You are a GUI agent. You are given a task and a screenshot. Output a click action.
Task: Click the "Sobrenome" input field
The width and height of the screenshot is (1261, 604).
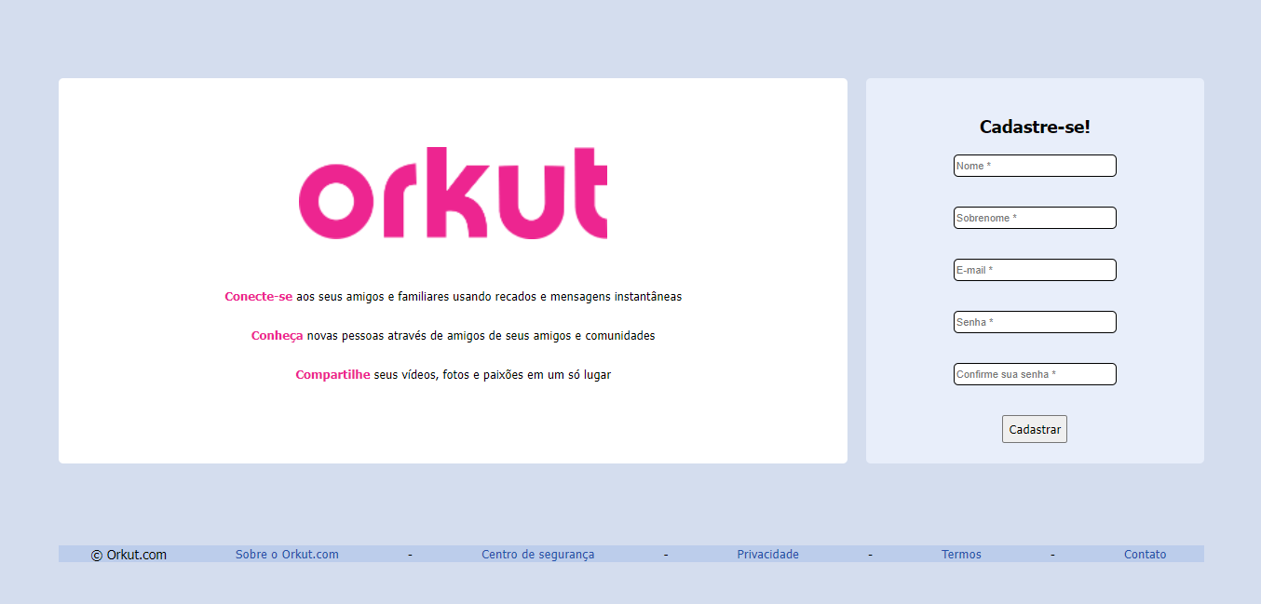coord(1035,217)
